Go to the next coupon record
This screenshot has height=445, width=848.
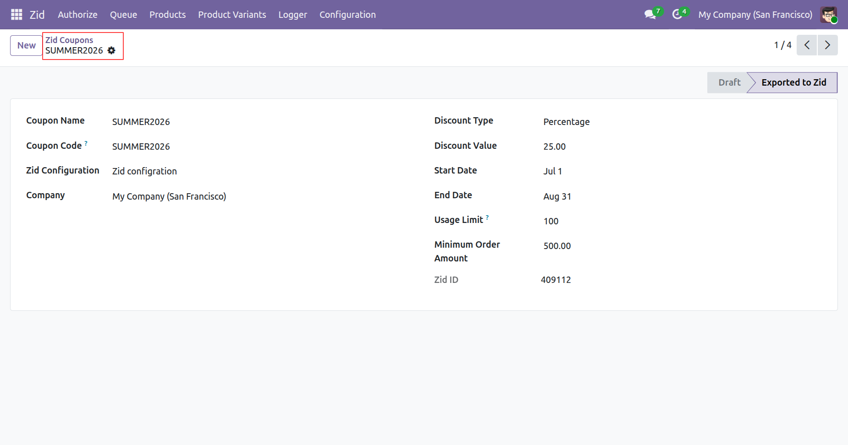828,45
